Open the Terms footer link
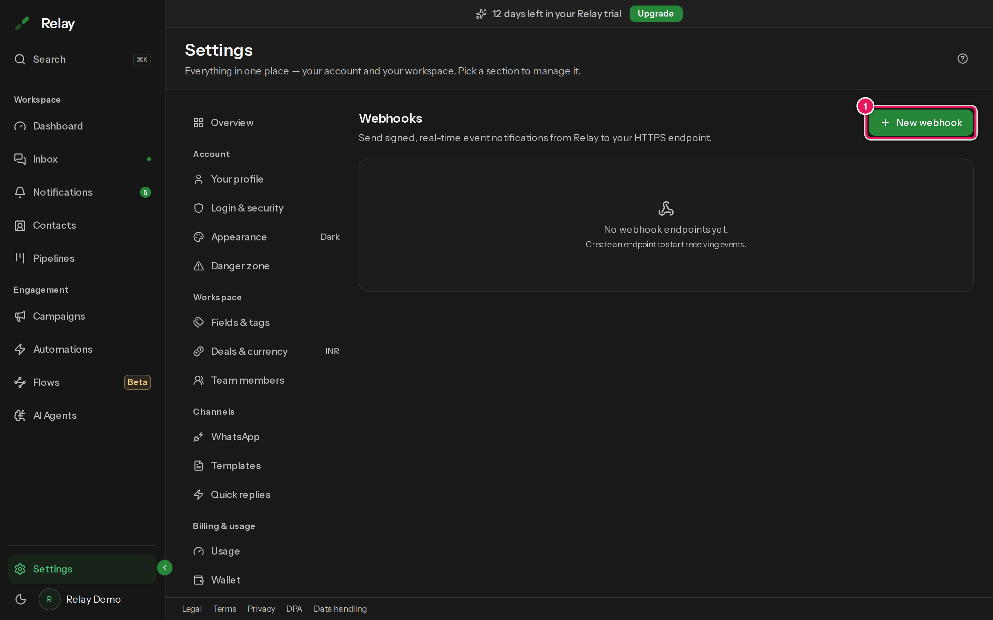This screenshot has height=620, width=993. point(224,609)
